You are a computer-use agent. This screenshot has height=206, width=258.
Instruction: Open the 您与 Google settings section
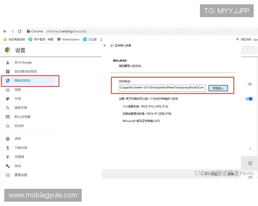tap(23, 62)
